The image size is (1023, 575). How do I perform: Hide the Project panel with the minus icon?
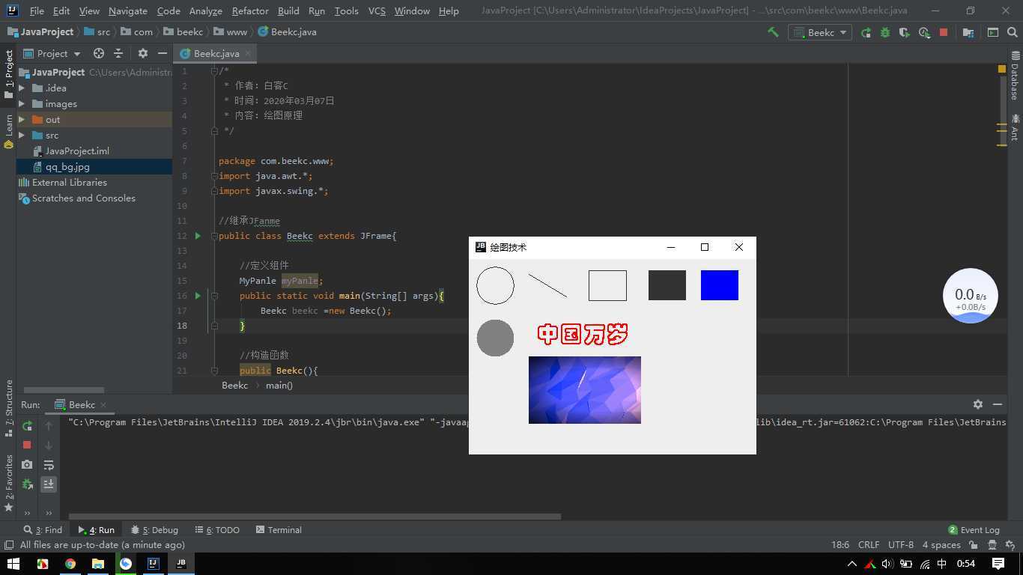tap(163, 53)
